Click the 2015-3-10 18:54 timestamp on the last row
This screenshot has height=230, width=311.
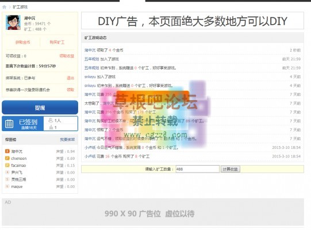[286, 156]
